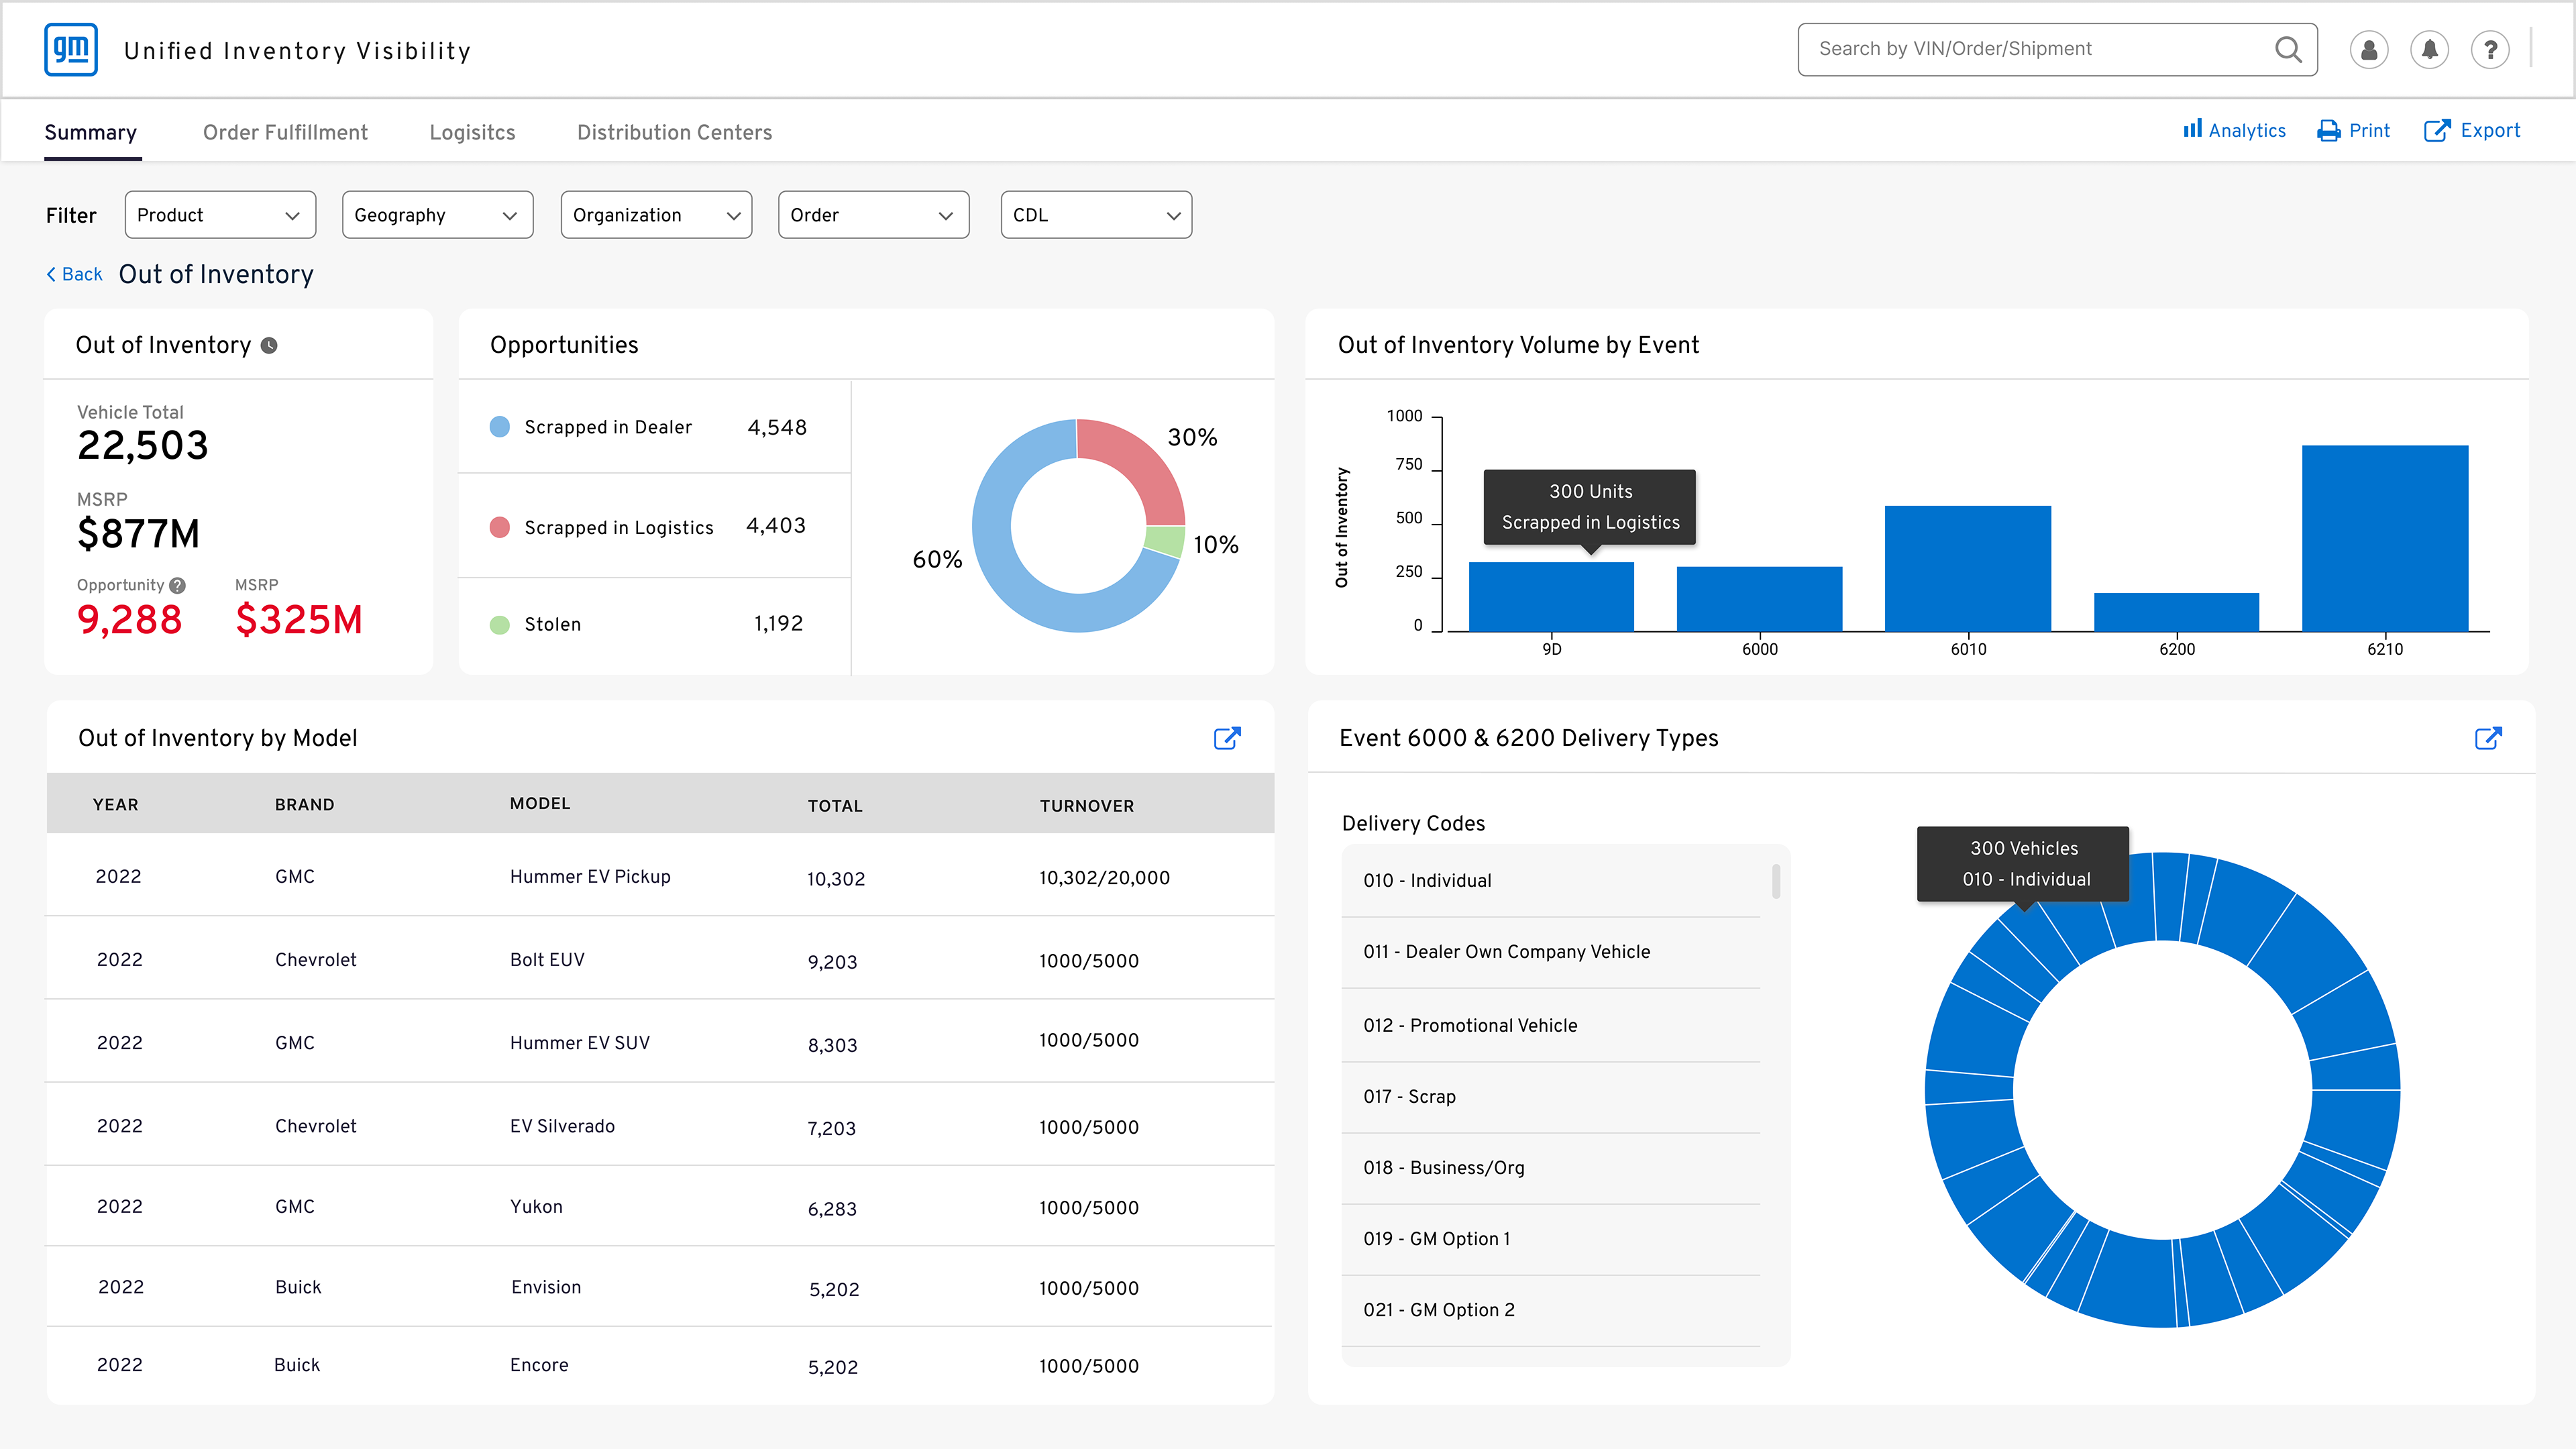Click the 9D bar in the chart
This screenshot has height=1449, width=2576.
(x=1551, y=596)
